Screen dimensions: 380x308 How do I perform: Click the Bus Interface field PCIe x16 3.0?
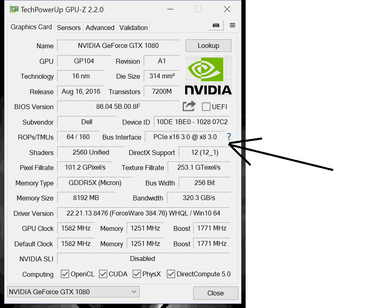pyautogui.click(x=185, y=137)
